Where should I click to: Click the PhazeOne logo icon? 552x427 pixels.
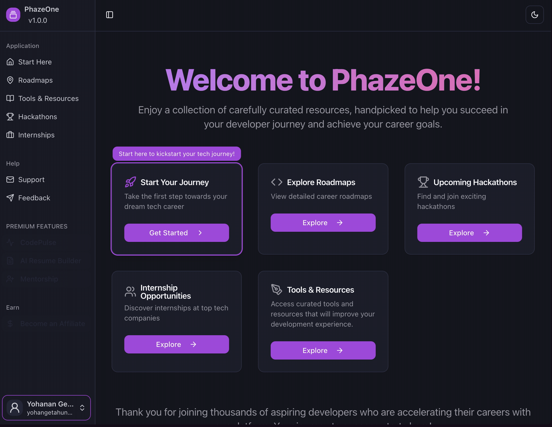click(13, 15)
